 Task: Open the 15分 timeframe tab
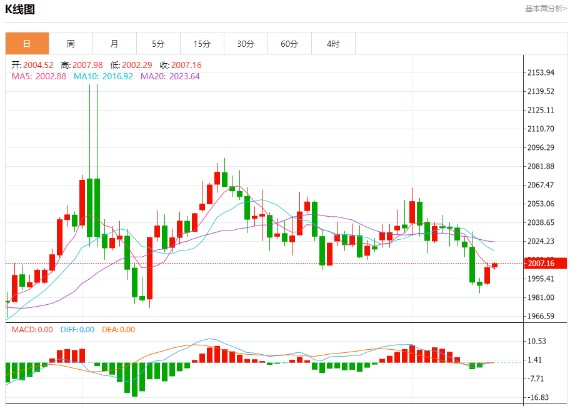click(x=202, y=44)
